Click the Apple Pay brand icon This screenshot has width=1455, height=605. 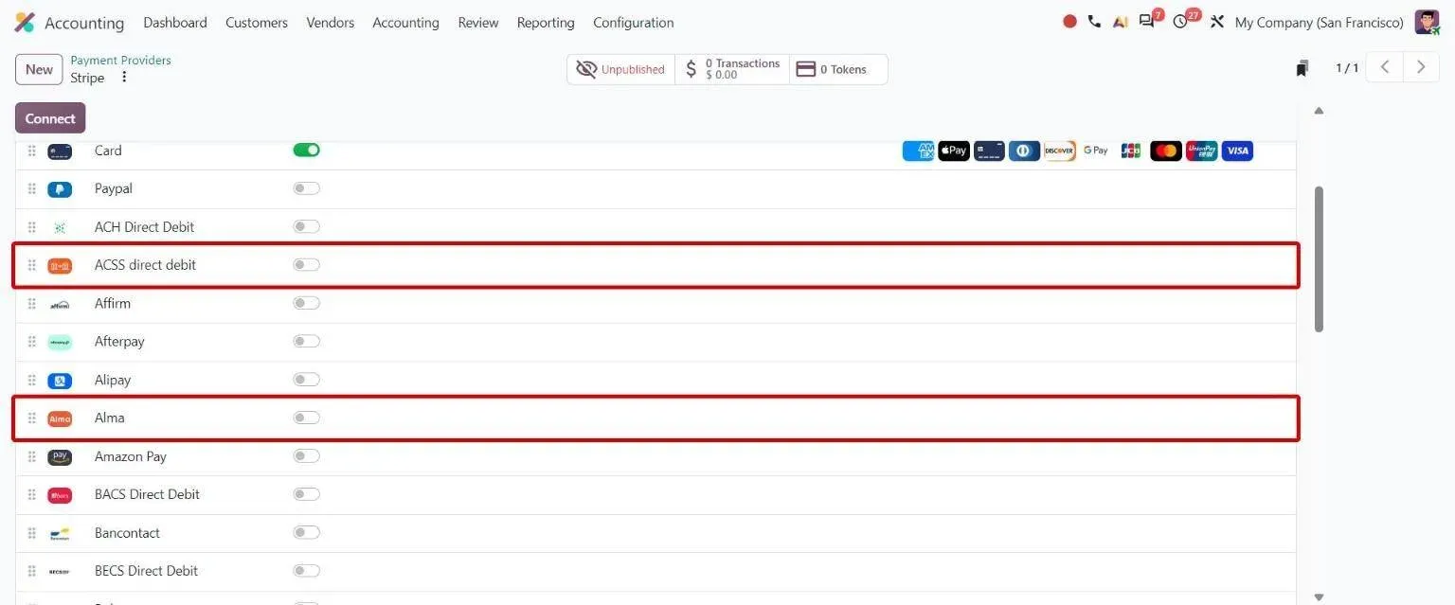[x=954, y=151]
